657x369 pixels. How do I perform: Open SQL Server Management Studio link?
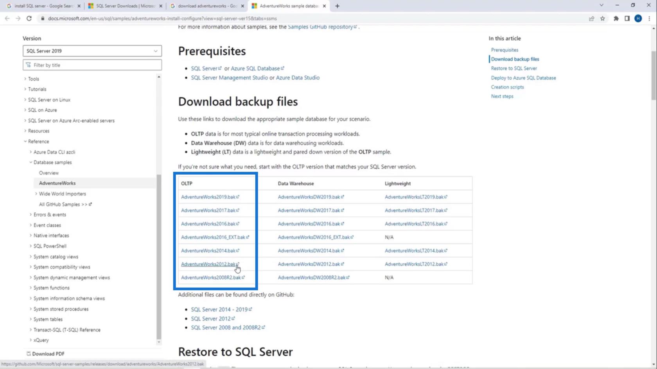coord(229,77)
